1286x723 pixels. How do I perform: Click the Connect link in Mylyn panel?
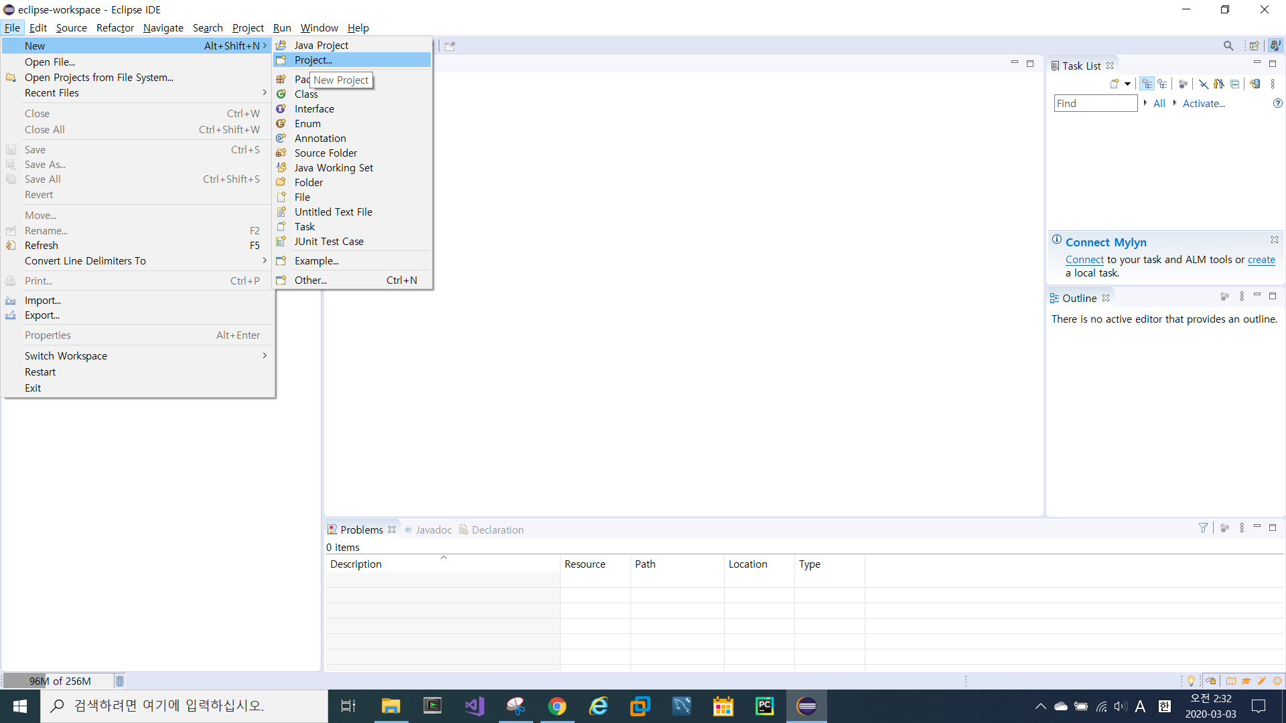[1084, 260]
